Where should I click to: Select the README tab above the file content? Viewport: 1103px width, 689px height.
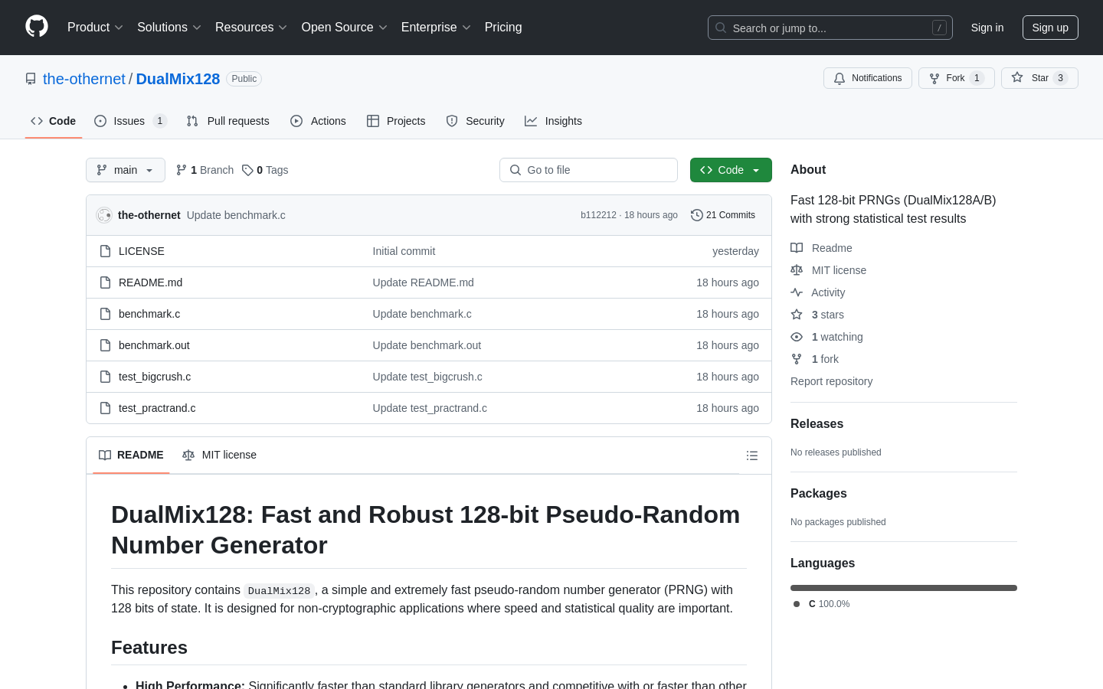(x=131, y=456)
